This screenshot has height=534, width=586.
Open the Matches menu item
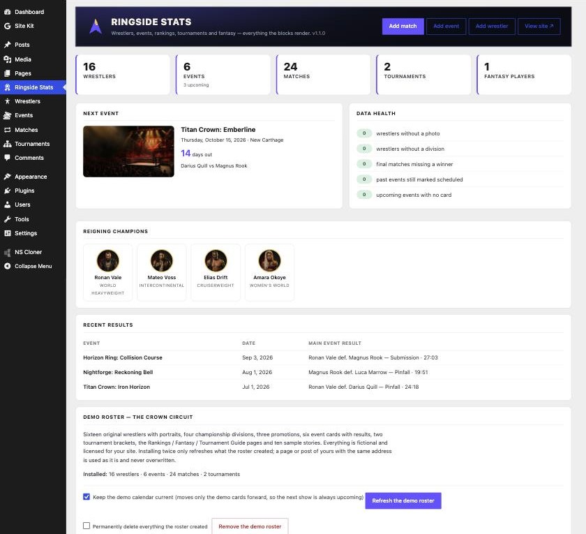pos(33,130)
